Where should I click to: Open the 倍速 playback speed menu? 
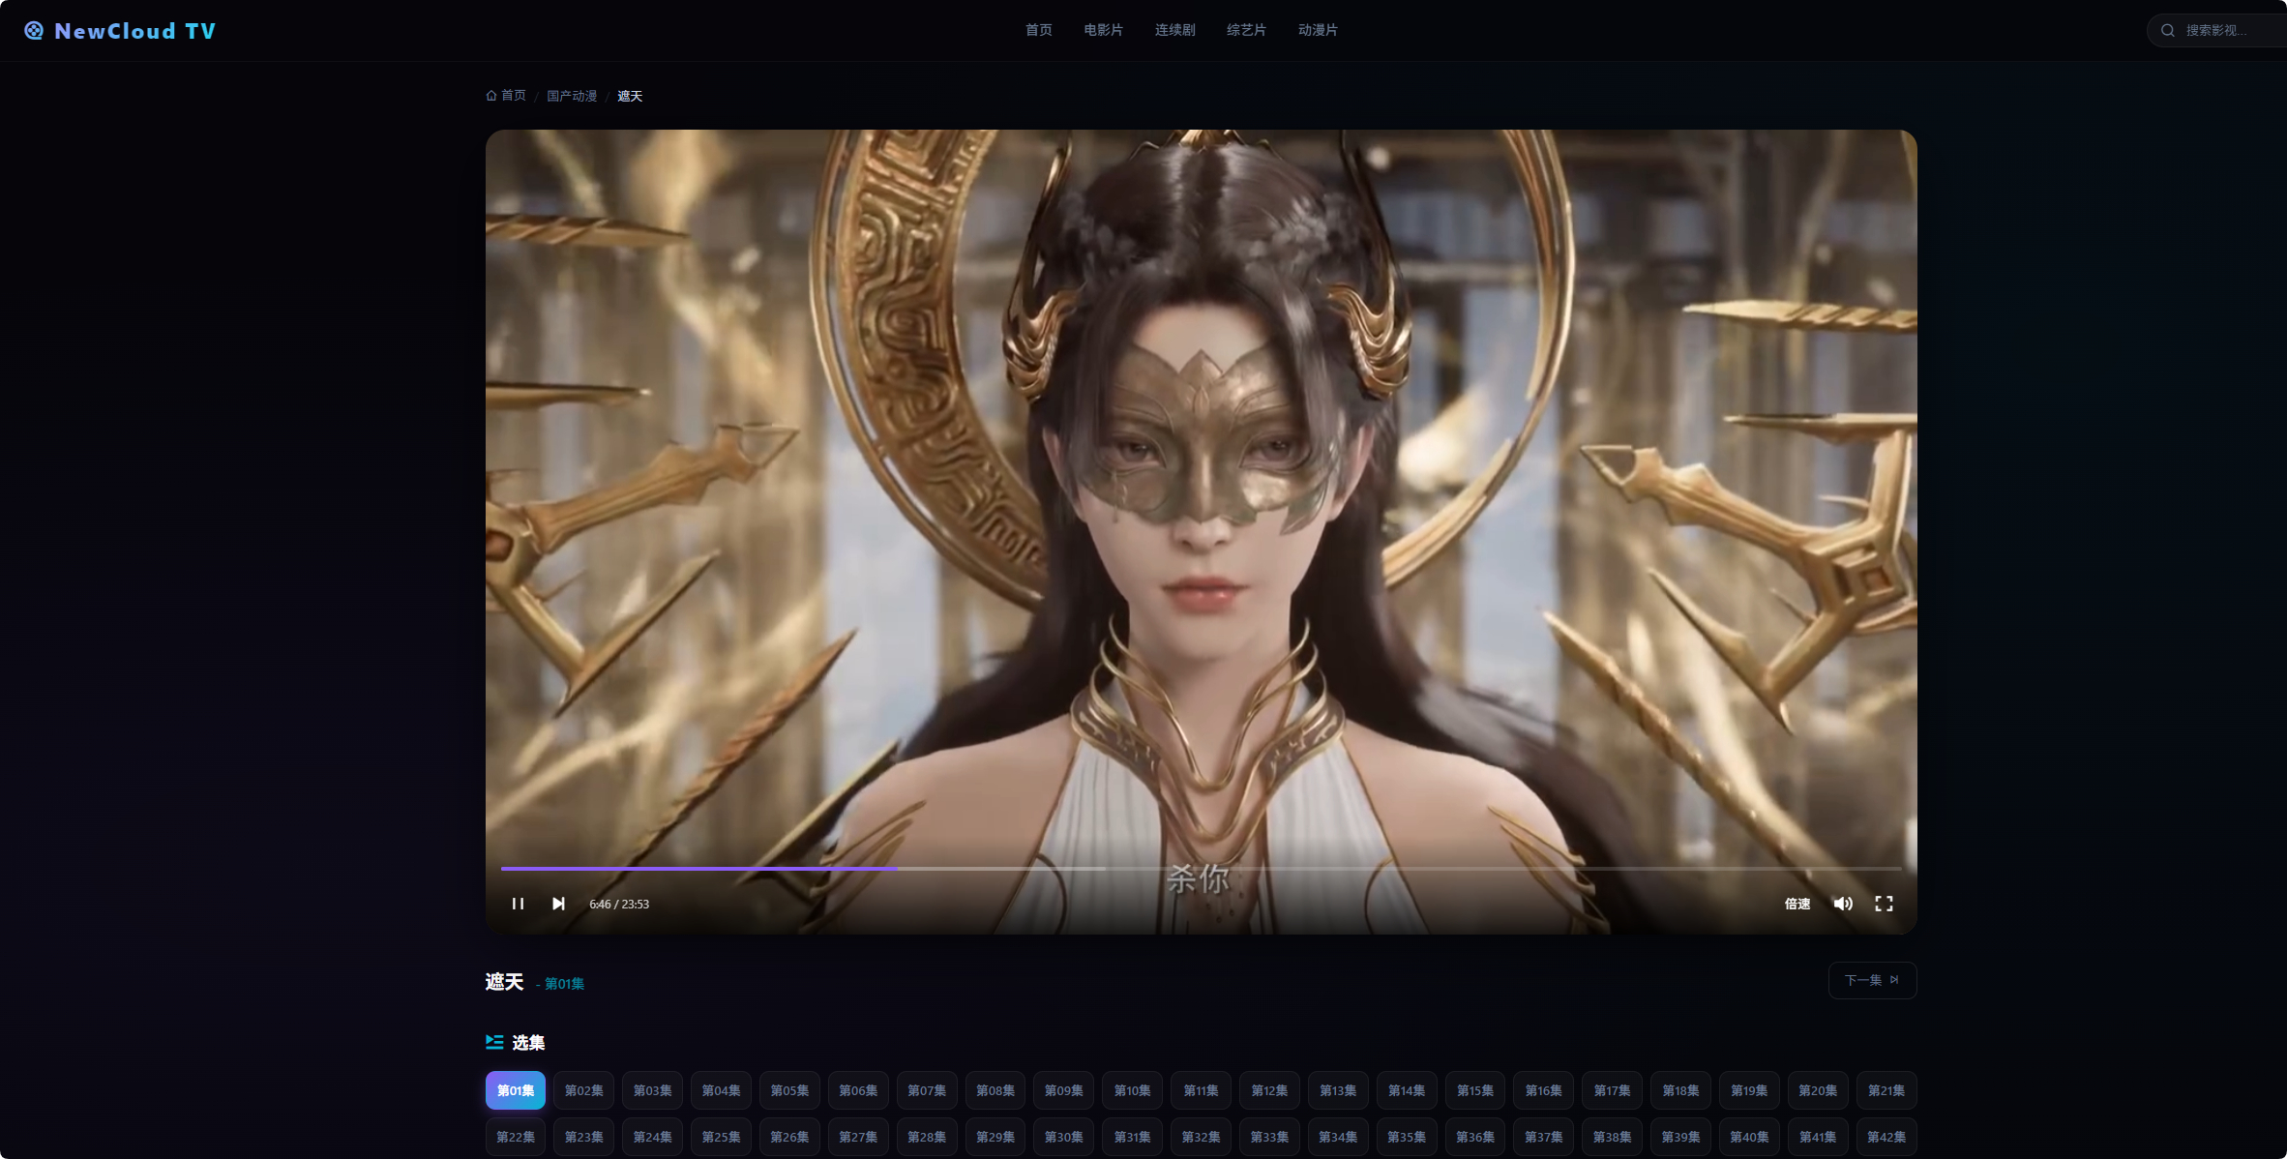(1797, 904)
